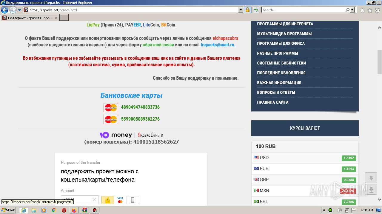This screenshot has width=382, height=214.
Task: Launch Firefox from the taskbar
Action: point(74,210)
